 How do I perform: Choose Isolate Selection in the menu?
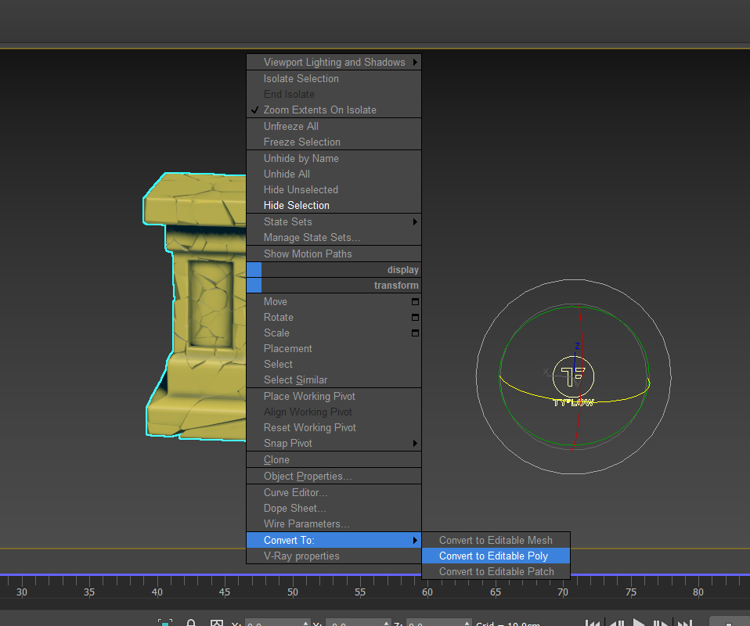[301, 79]
